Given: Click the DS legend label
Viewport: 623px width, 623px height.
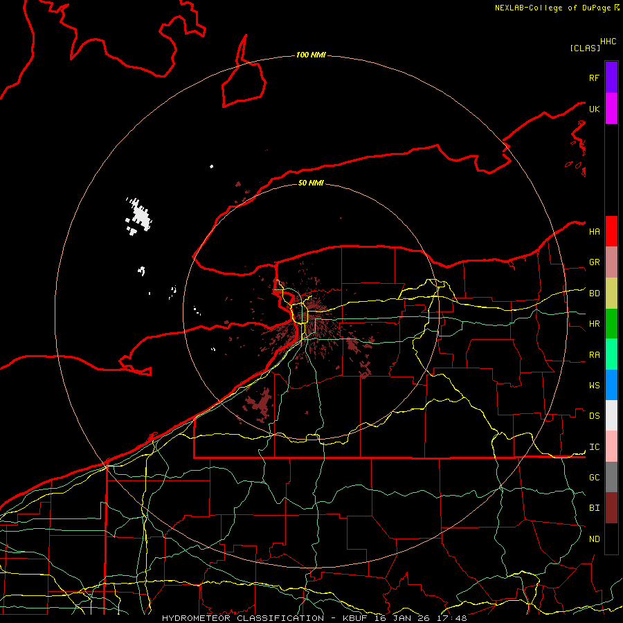Looking at the screenshot, I should coord(594,416).
